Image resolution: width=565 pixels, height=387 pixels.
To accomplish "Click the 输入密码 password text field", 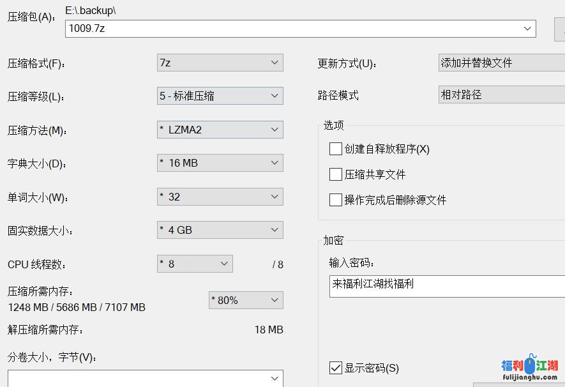I will pos(446,286).
